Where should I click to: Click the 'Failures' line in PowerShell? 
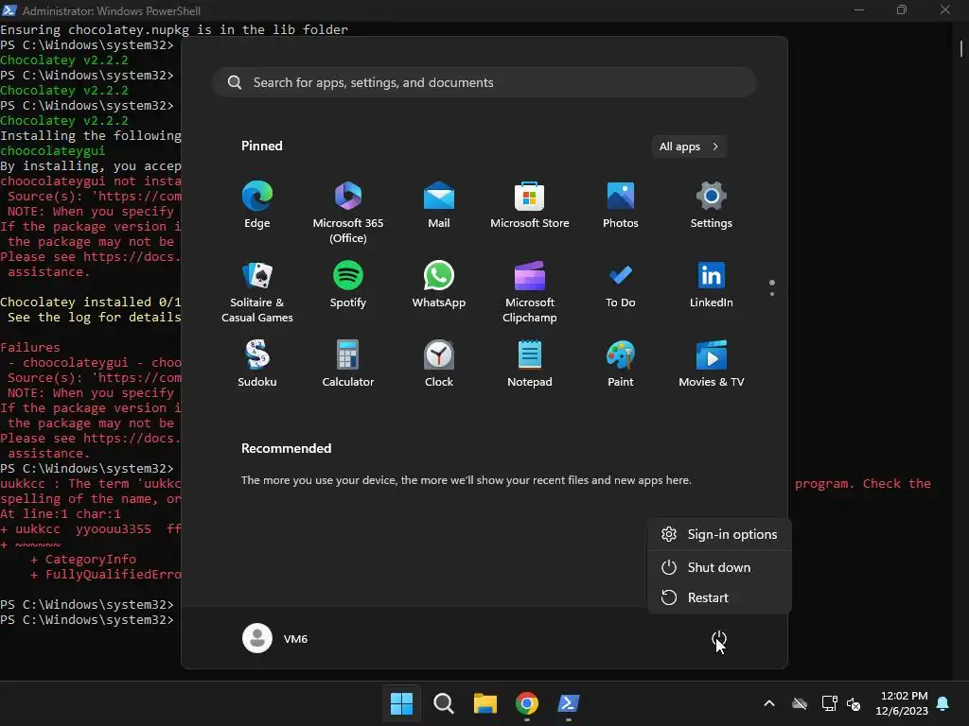[30, 348]
